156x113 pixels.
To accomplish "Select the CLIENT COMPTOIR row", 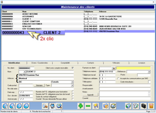I will (x=78, y=21).
